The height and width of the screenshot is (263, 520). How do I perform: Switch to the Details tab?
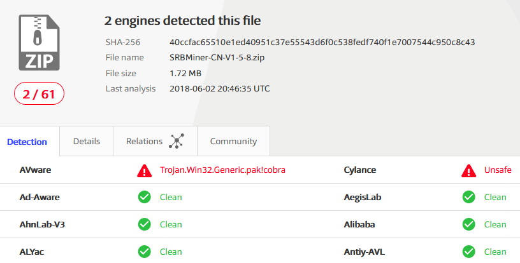[87, 141]
